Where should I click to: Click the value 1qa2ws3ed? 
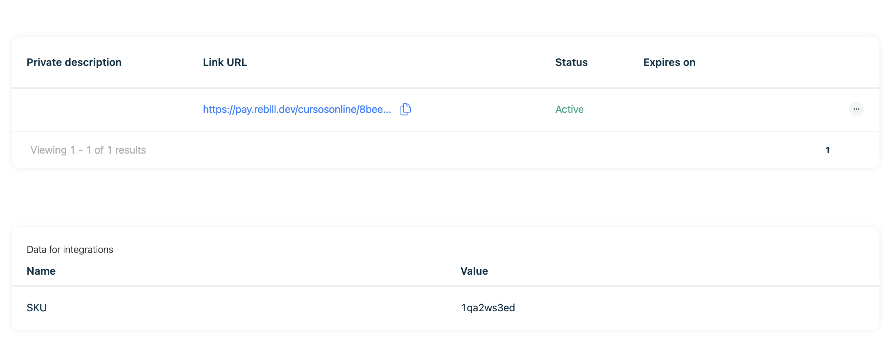pyautogui.click(x=488, y=308)
